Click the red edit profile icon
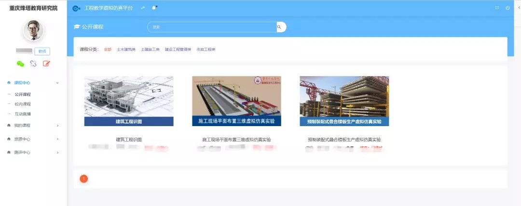The width and height of the screenshot is (521, 206). coord(46,64)
